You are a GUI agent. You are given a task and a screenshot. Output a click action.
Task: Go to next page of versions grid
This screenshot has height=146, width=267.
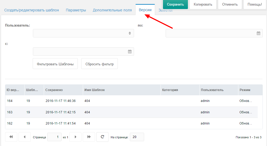pyautogui.click(x=75, y=137)
